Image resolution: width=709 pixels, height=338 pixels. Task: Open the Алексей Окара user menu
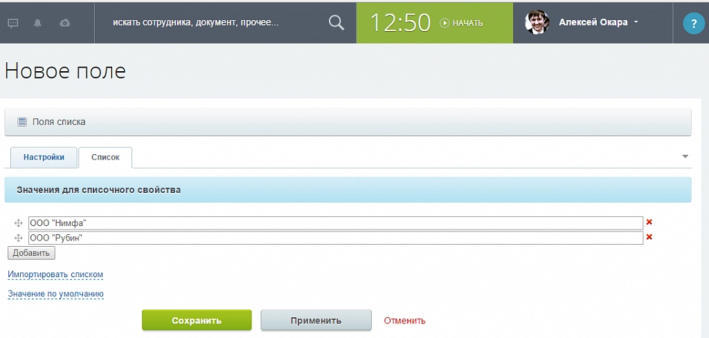[598, 22]
